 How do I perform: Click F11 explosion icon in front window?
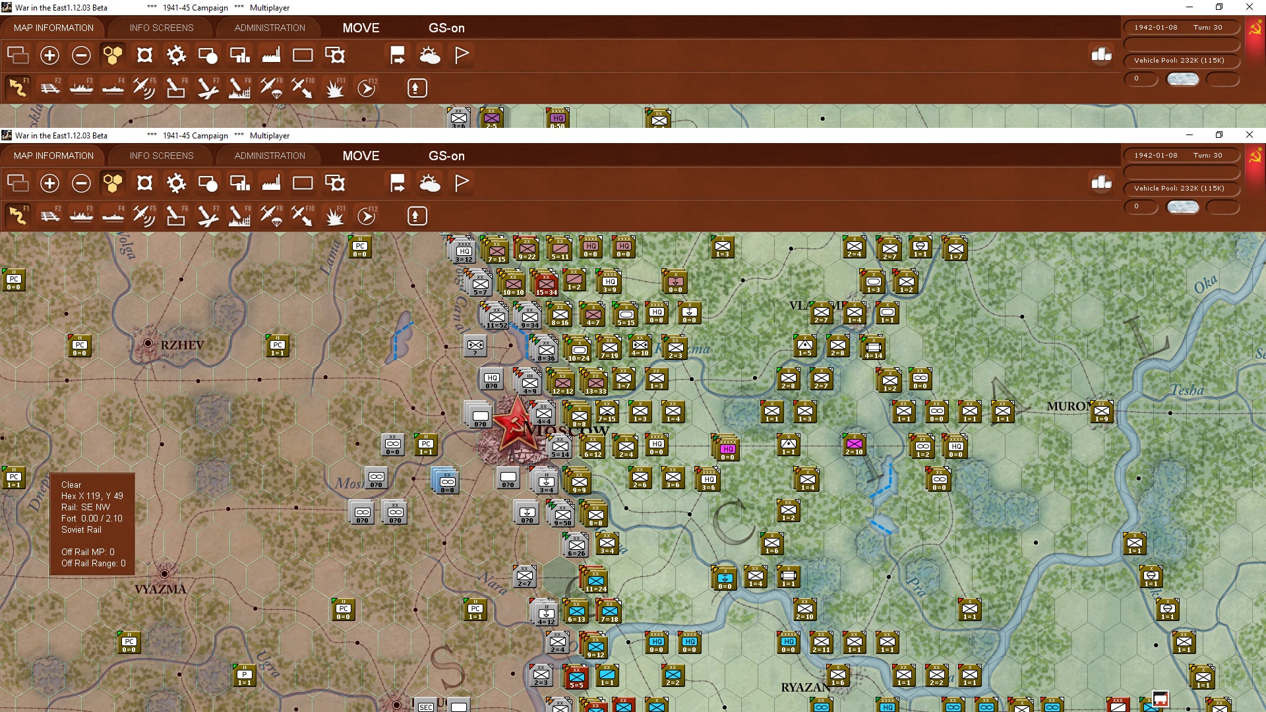(334, 216)
